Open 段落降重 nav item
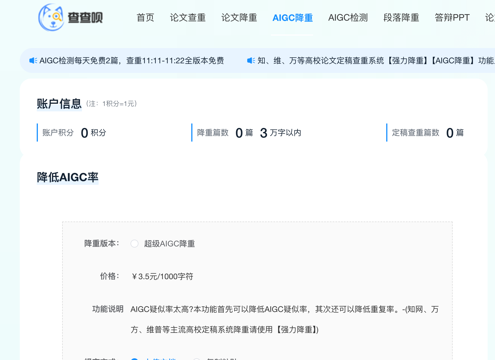Screen dimensions: 495x360 coord(401,18)
